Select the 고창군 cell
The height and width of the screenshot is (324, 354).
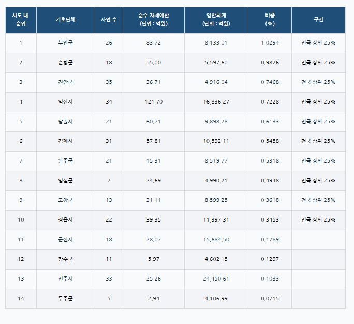pos(66,200)
